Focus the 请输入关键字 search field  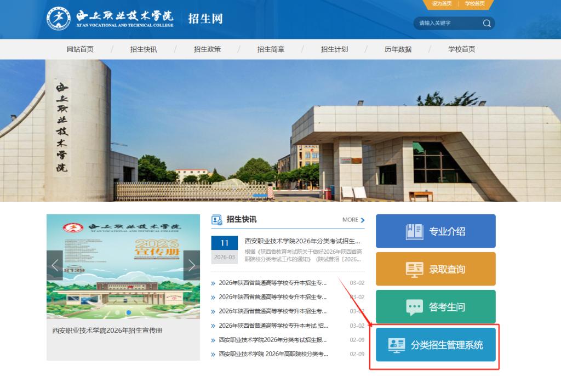tap(446, 23)
